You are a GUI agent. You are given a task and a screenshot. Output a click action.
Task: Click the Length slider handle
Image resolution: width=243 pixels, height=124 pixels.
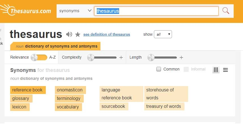(151, 57)
